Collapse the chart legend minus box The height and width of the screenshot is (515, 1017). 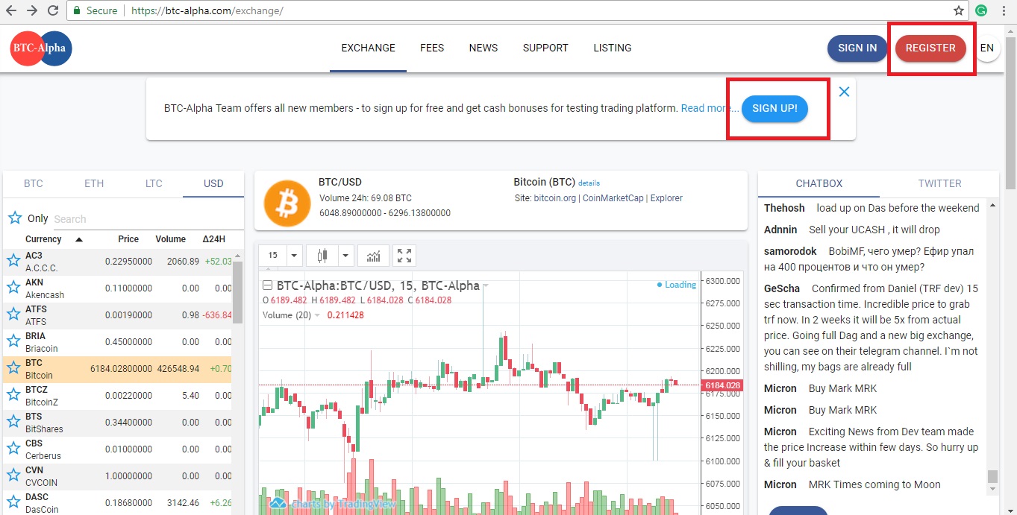click(267, 285)
